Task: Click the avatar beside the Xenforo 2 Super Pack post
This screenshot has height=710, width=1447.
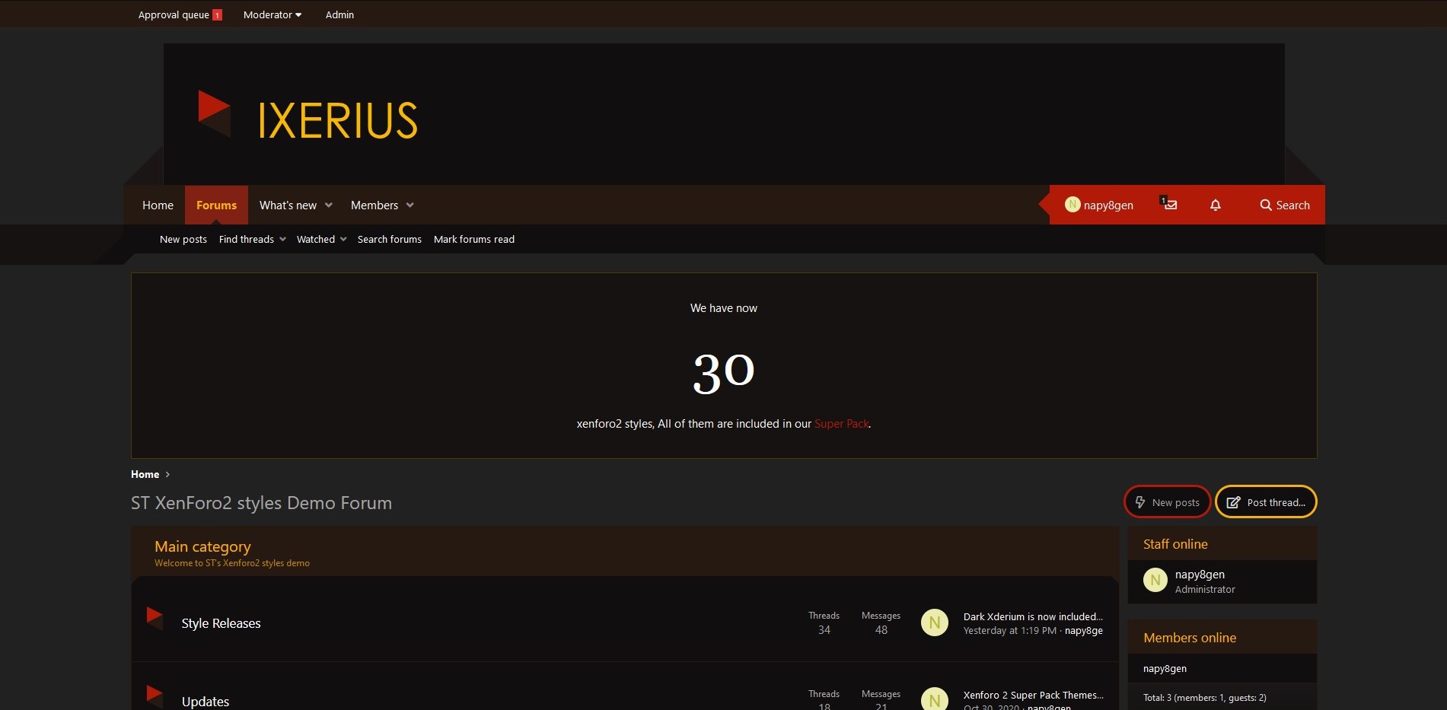Action: [935, 699]
